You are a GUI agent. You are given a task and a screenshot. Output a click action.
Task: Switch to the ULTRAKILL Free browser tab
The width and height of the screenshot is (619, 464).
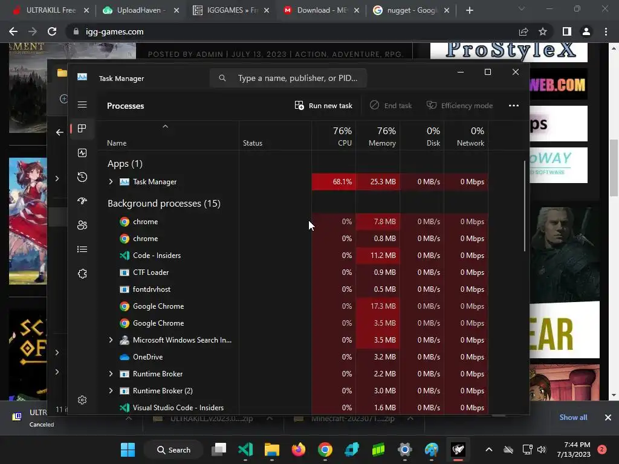pos(51,10)
